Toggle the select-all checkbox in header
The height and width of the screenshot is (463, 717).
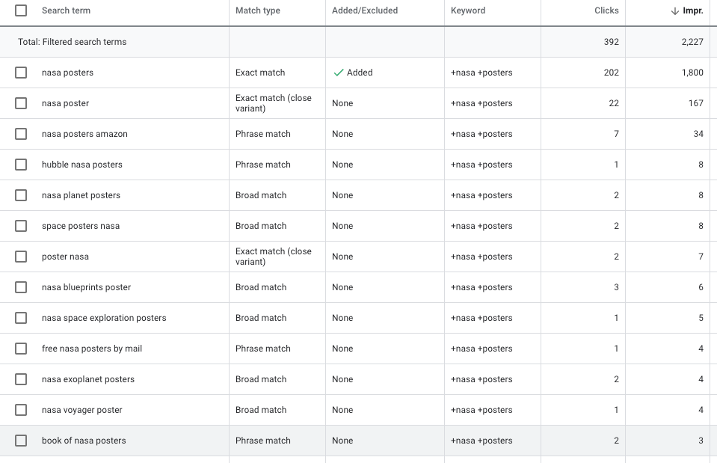(21, 10)
